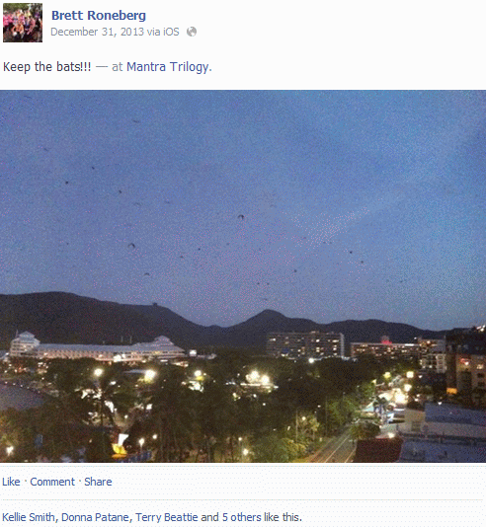Share the post
Screen dimensions: 486x527
98,482
